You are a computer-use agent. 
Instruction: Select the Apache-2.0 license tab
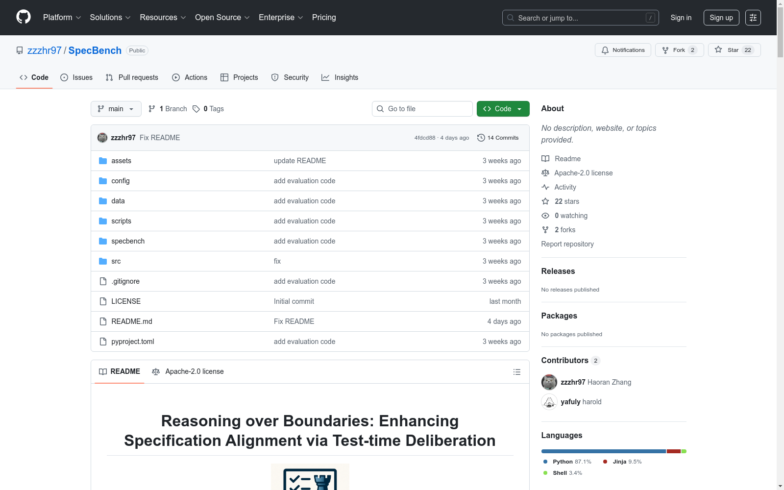point(188,371)
